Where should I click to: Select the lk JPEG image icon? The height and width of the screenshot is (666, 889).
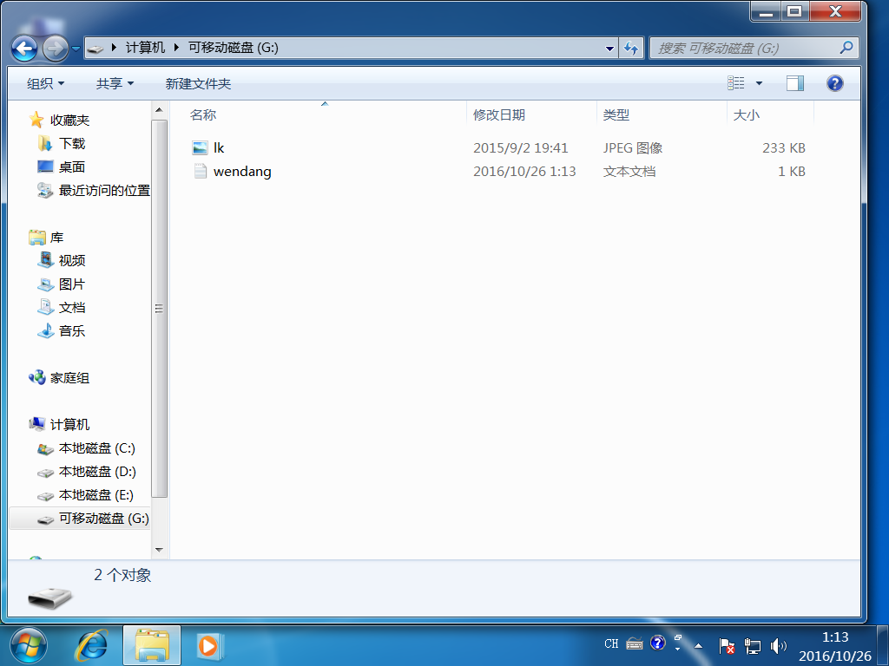click(x=201, y=147)
